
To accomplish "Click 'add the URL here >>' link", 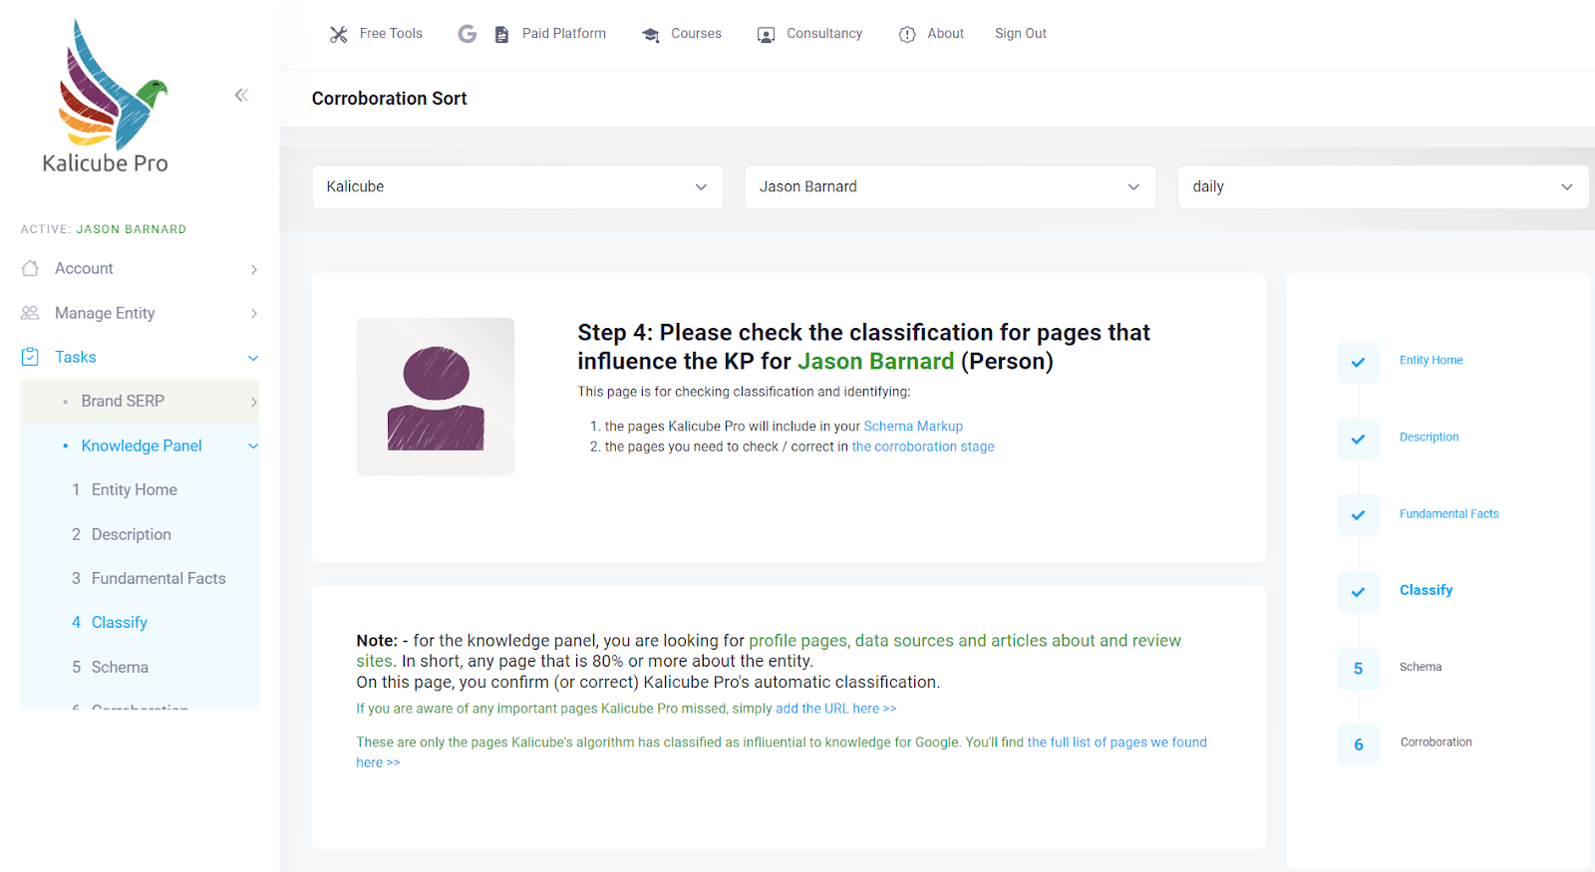I will (x=836, y=709).
